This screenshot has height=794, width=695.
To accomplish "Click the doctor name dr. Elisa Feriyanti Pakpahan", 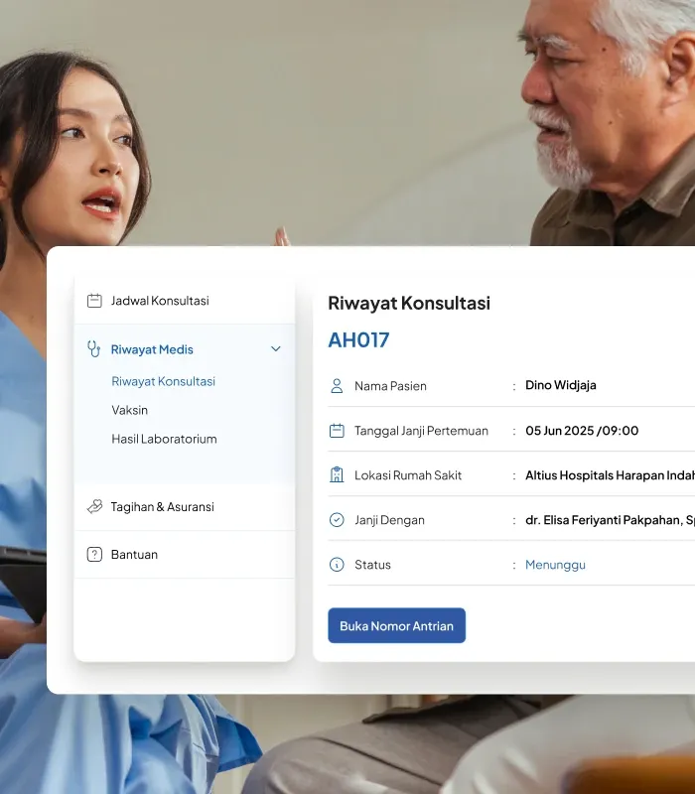I will 610,520.
